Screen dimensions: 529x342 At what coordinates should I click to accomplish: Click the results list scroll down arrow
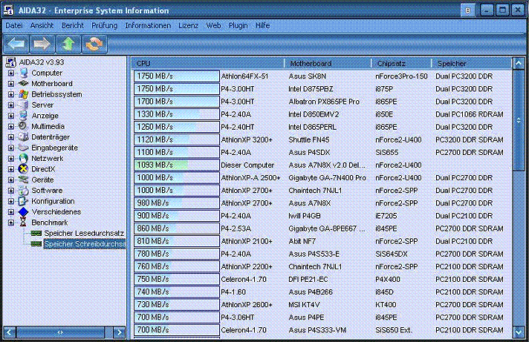tap(519, 332)
